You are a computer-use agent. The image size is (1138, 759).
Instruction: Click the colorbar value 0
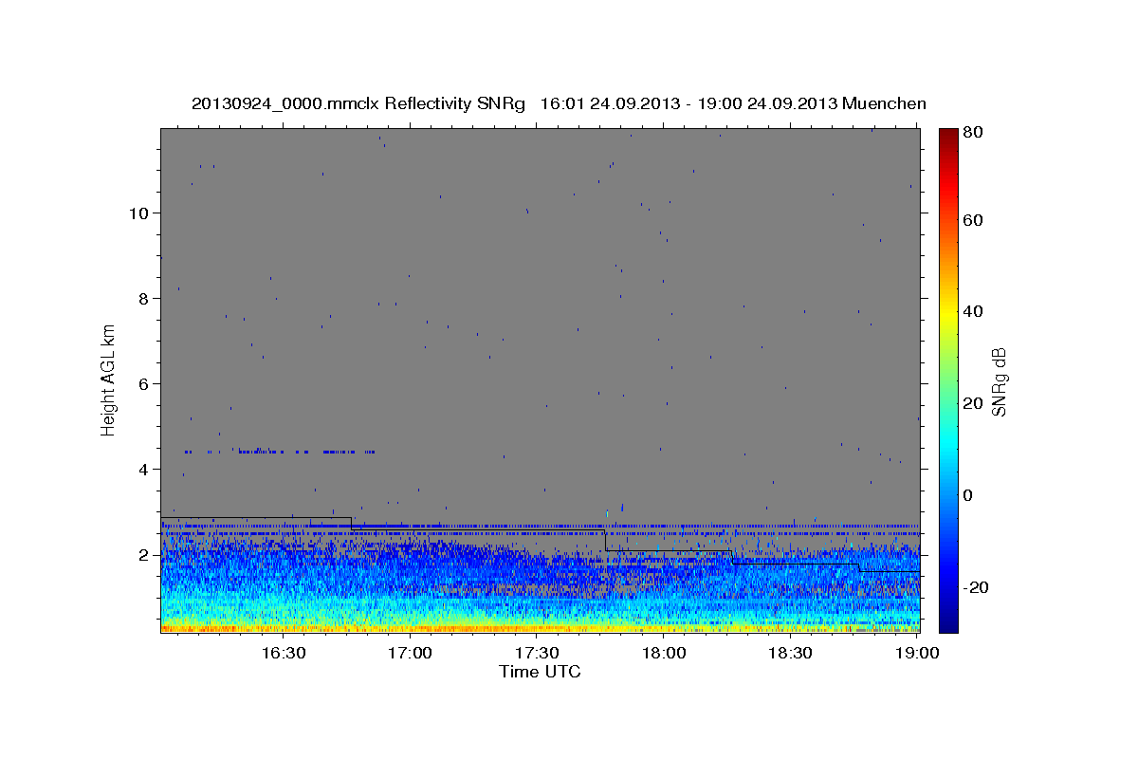pos(969,495)
